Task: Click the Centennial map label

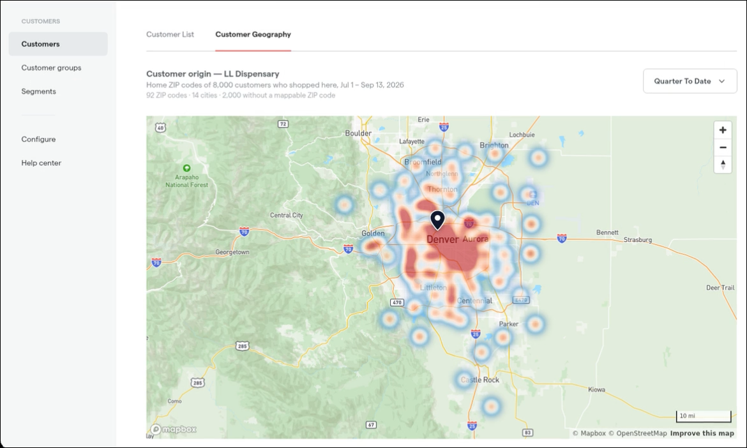Action: [x=474, y=301]
